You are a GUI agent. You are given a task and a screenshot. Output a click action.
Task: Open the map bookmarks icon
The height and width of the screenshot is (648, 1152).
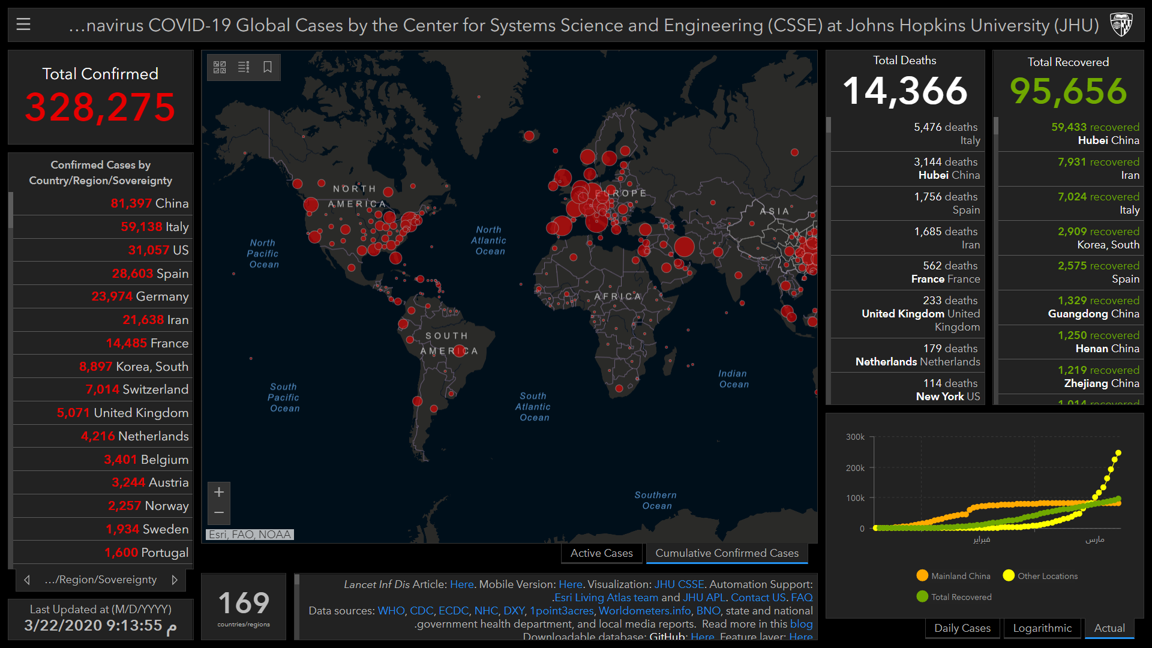pos(268,67)
